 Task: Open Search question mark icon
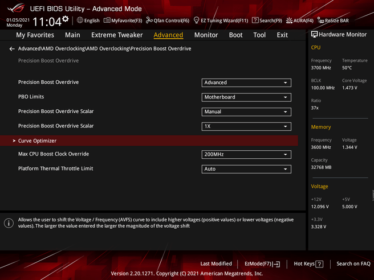click(x=255, y=20)
